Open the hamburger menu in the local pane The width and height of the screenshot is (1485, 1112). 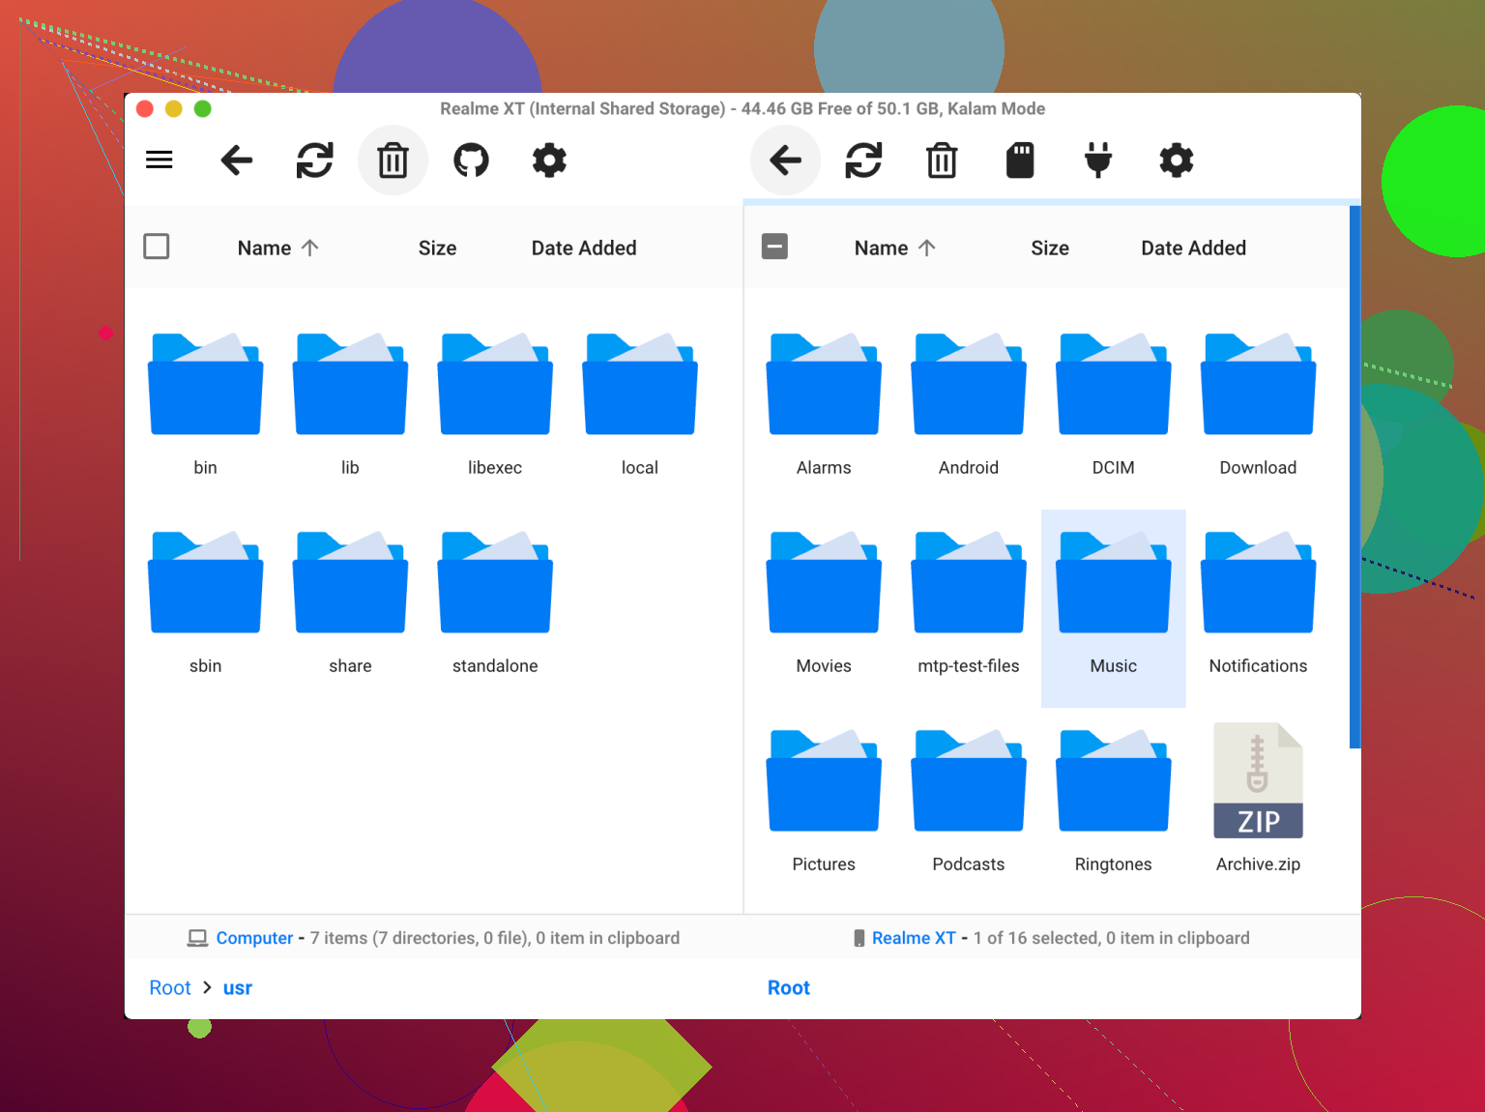coord(160,161)
